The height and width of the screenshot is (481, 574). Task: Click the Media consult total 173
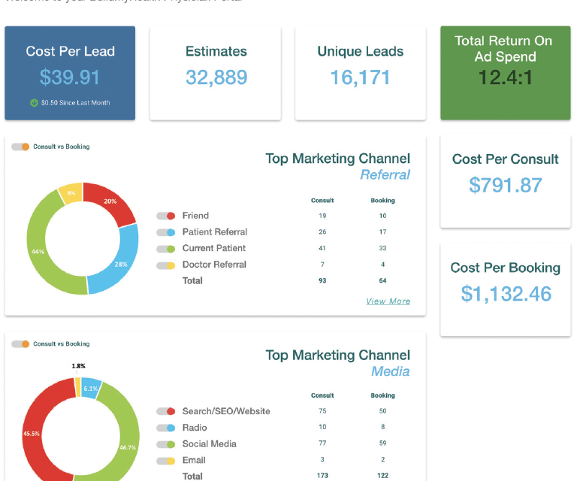coord(322,476)
